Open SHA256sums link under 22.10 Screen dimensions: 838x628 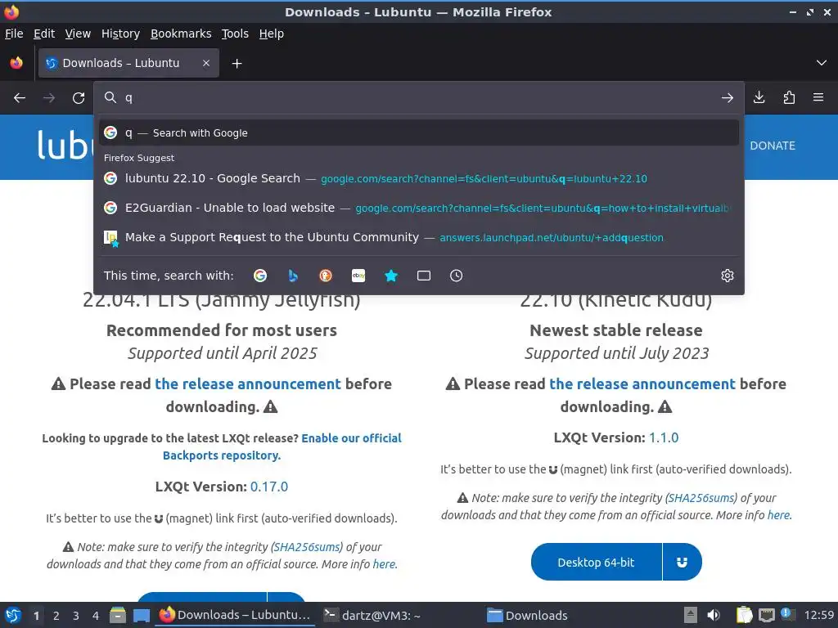pos(701,498)
